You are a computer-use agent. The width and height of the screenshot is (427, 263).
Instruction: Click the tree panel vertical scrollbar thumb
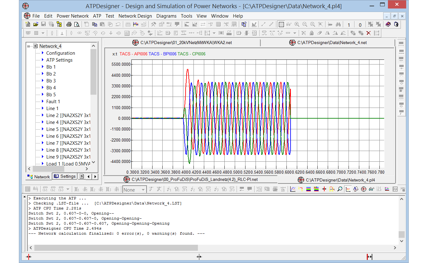pos(93,72)
